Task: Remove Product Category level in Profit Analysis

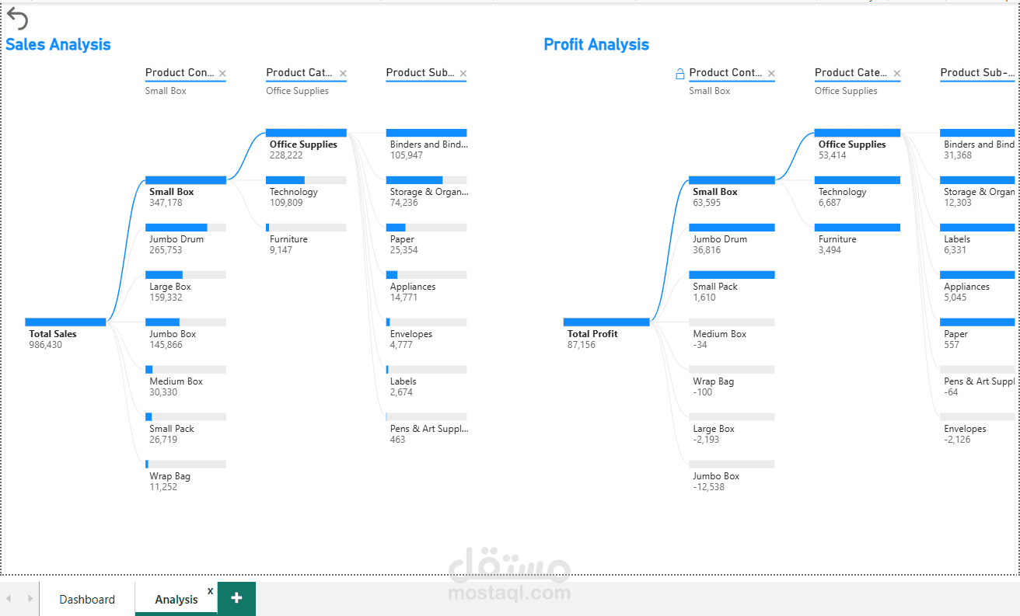Action: pyautogui.click(x=896, y=74)
